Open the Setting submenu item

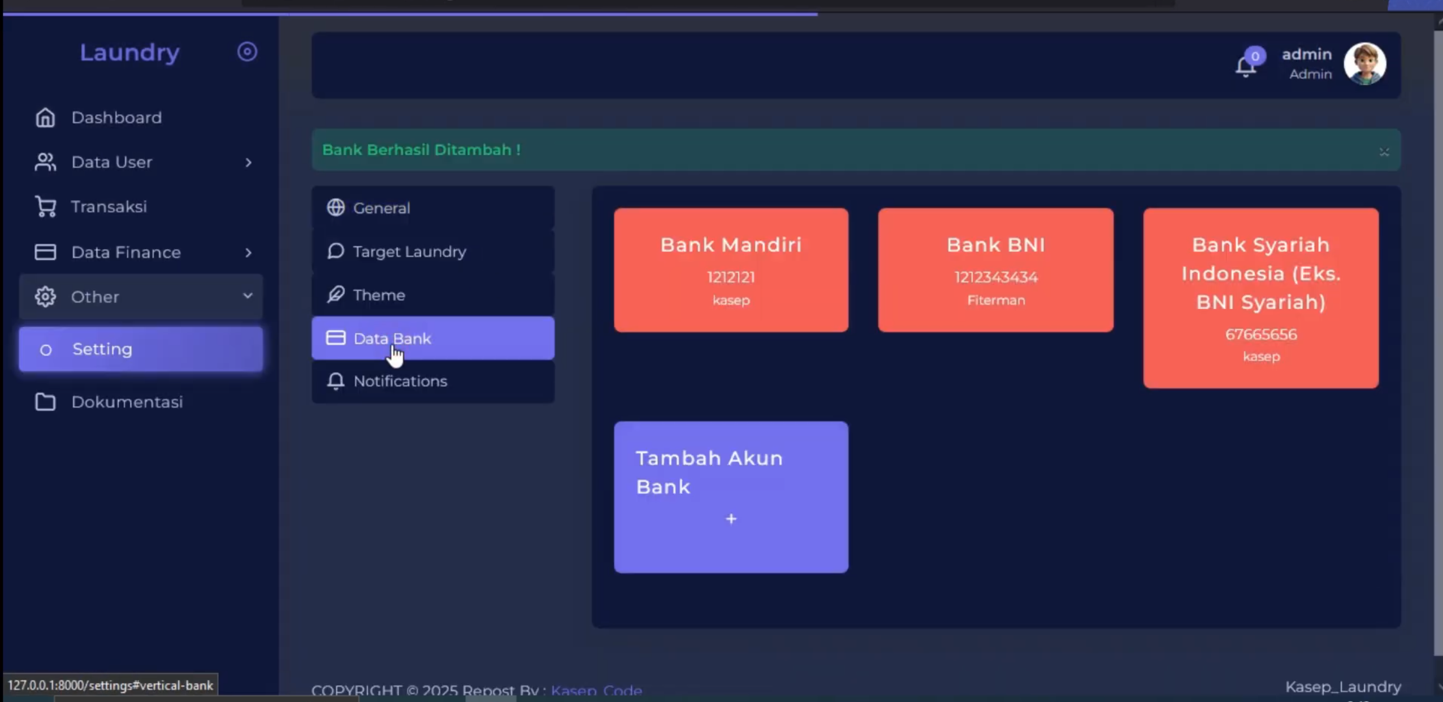(x=141, y=349)
